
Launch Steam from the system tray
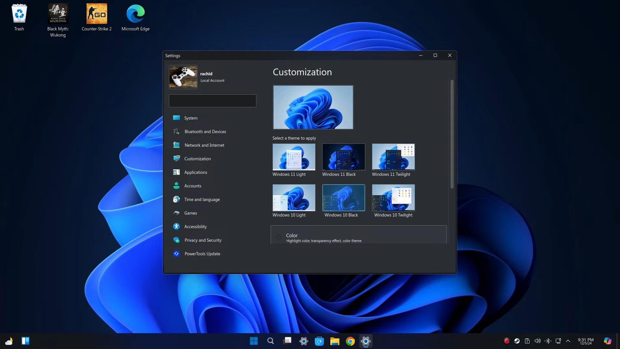pos(517,341)
